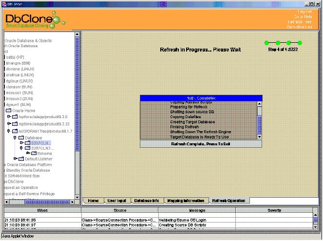Viewport: 323px width, 241px height.
Task: Click the 100% Completed progress bar
Action: [201, 98]
